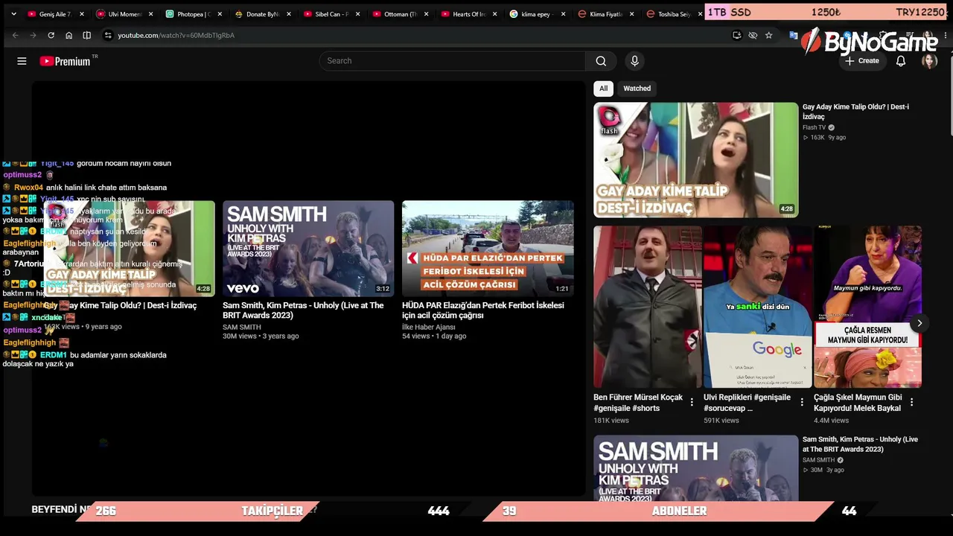Open Ben Führer Mürsel Koçak short thumbnail
The height and width of the screenshot is (536, 953).
click(647, 307)
